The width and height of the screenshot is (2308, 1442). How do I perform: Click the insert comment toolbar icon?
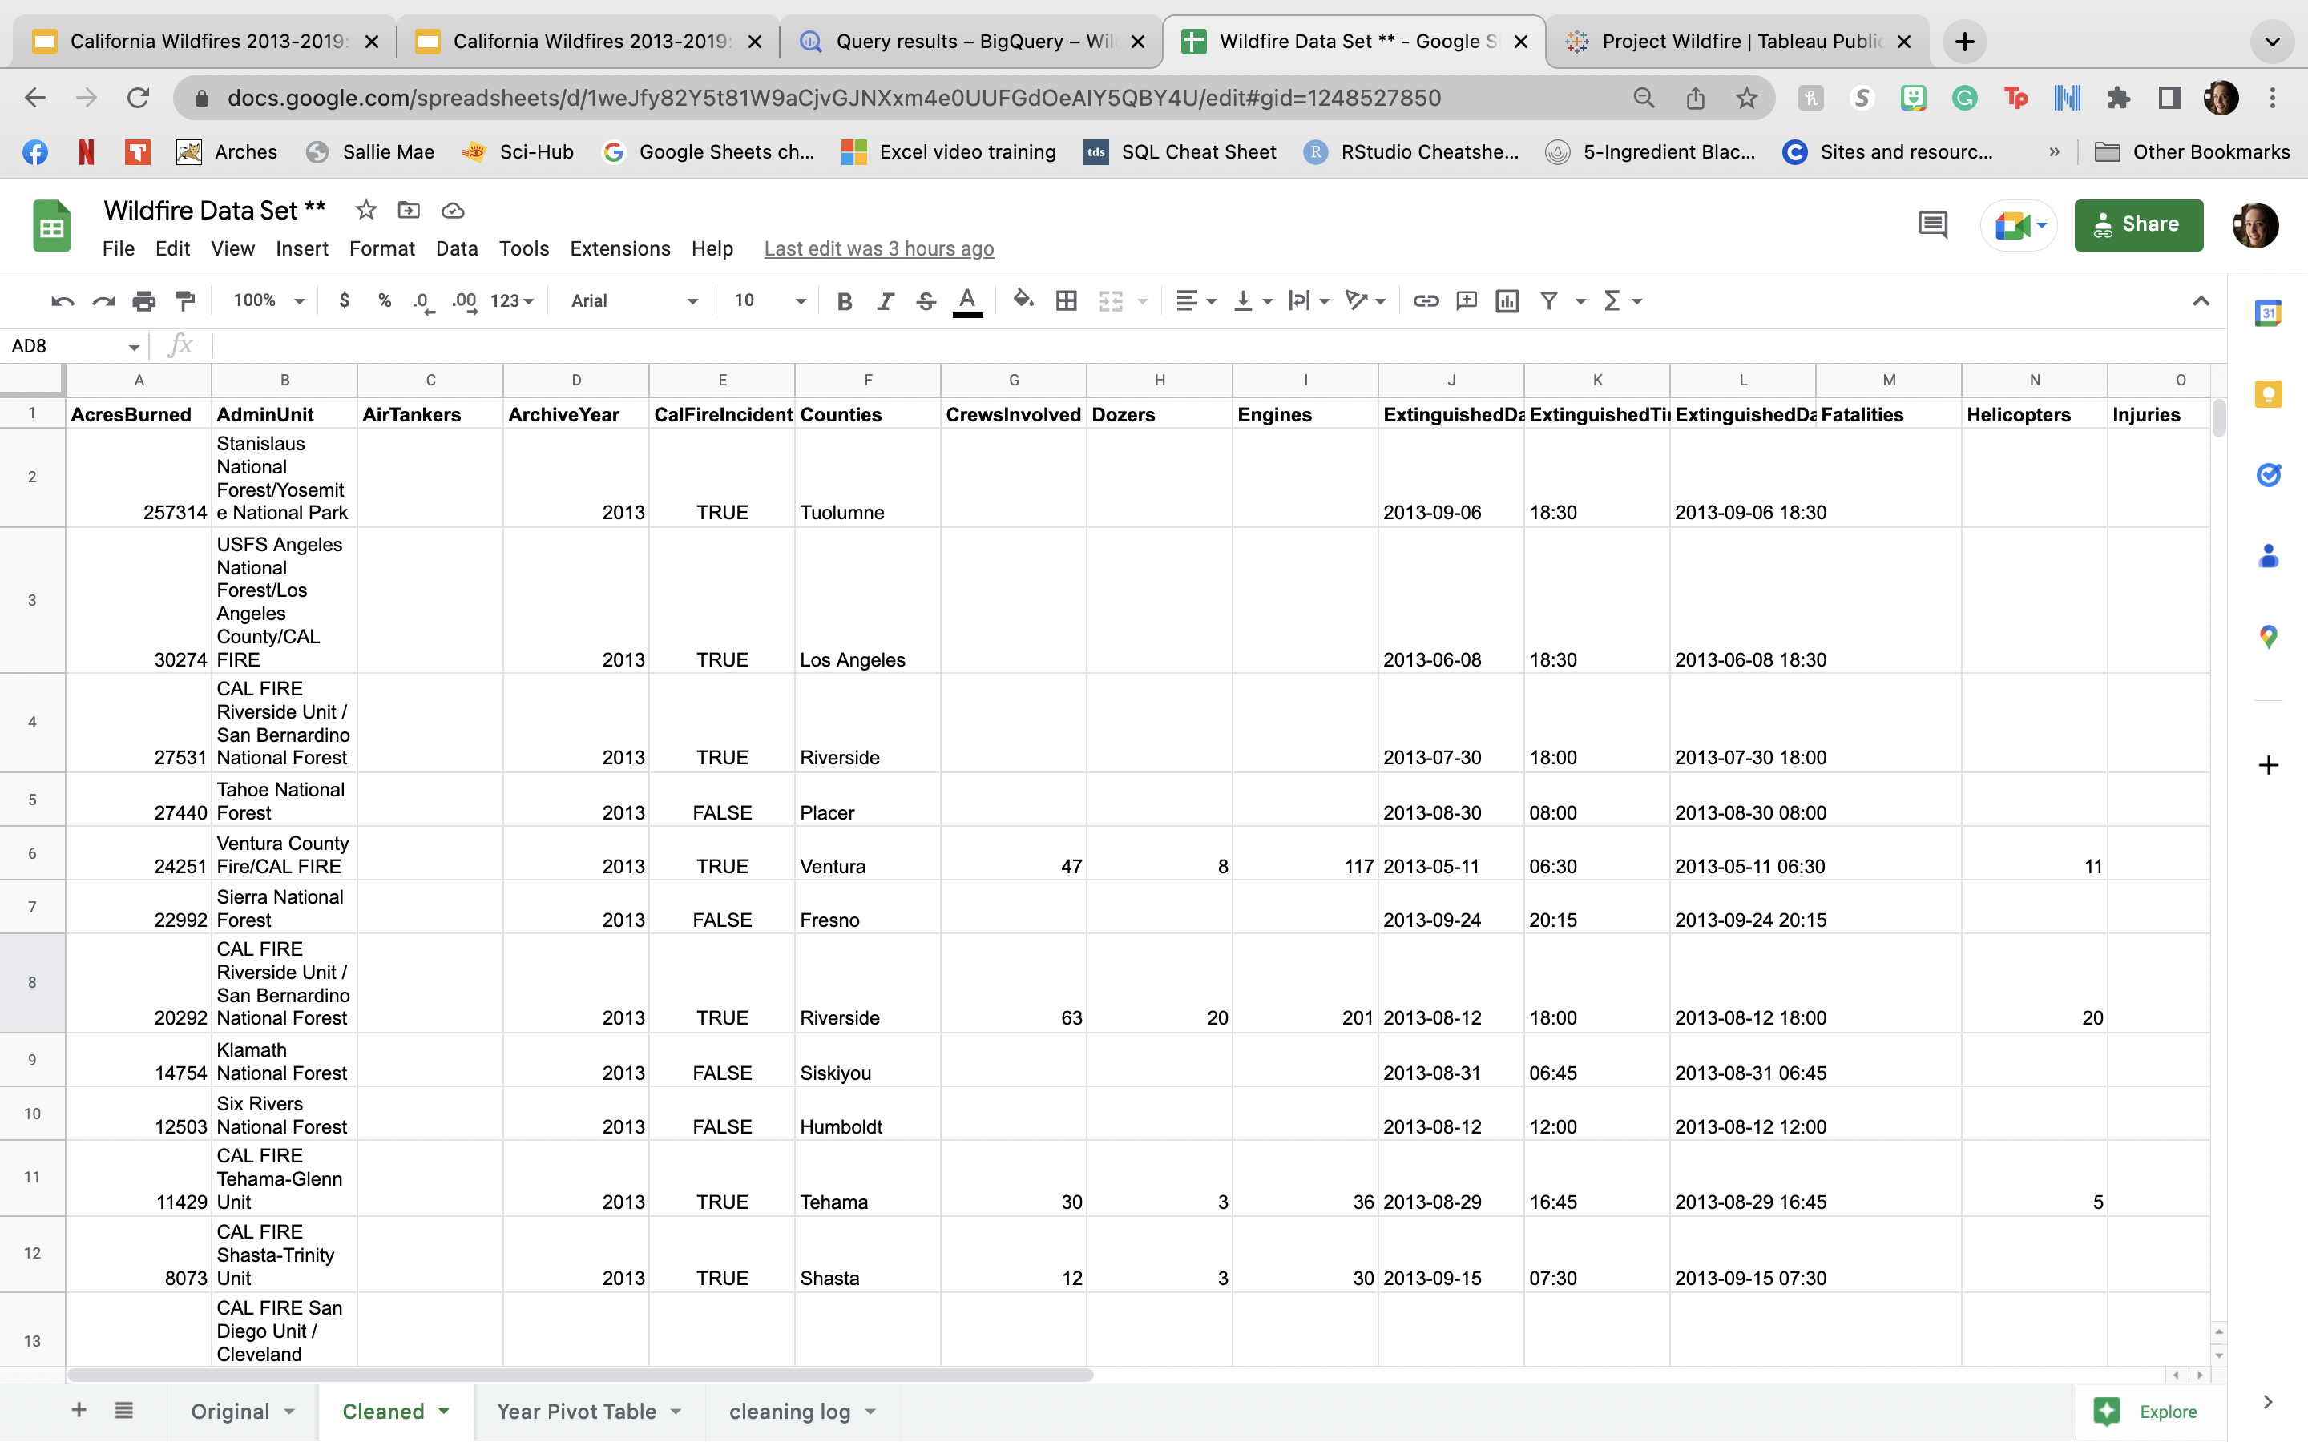coord(1466,301)
